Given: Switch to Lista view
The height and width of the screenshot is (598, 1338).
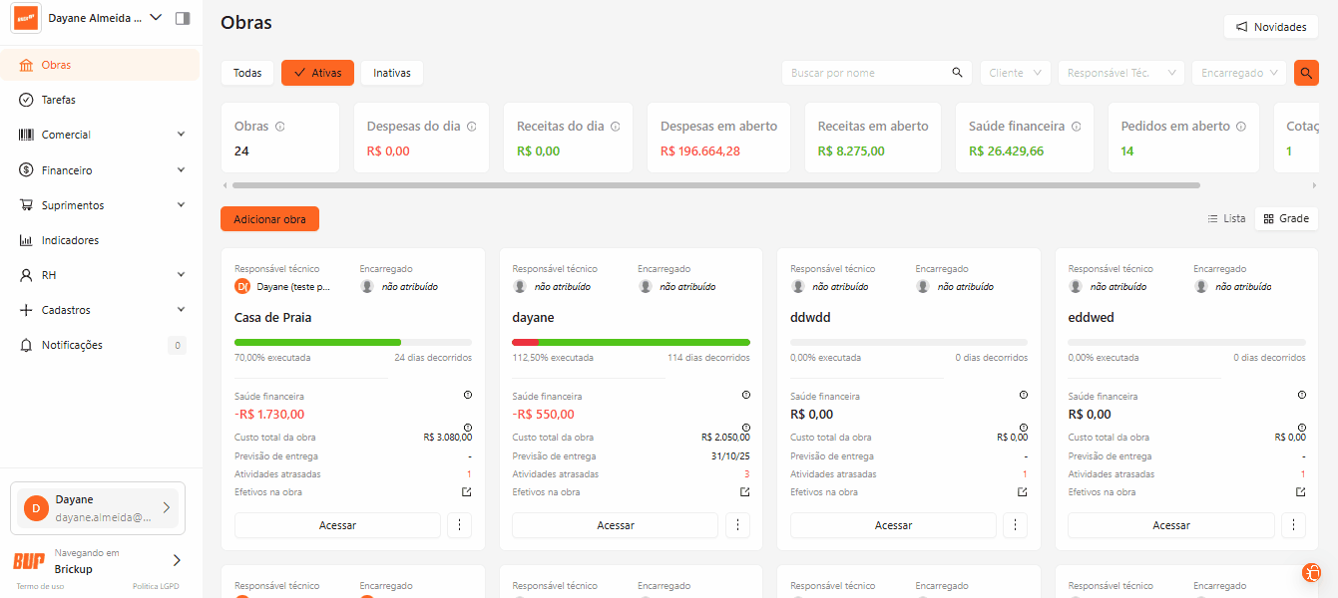Looking at the screenshot, I should pyautogui.click(x=1226, y=218).
